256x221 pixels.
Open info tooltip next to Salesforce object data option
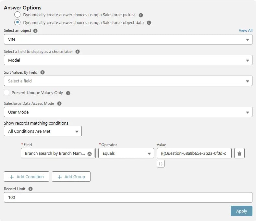(x=149, y=22)
